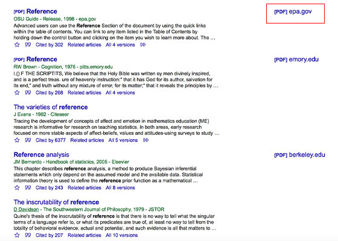View Cited by 6377 list
The width and height of the screenshot is (338, 241).
[x=51, y=140]
